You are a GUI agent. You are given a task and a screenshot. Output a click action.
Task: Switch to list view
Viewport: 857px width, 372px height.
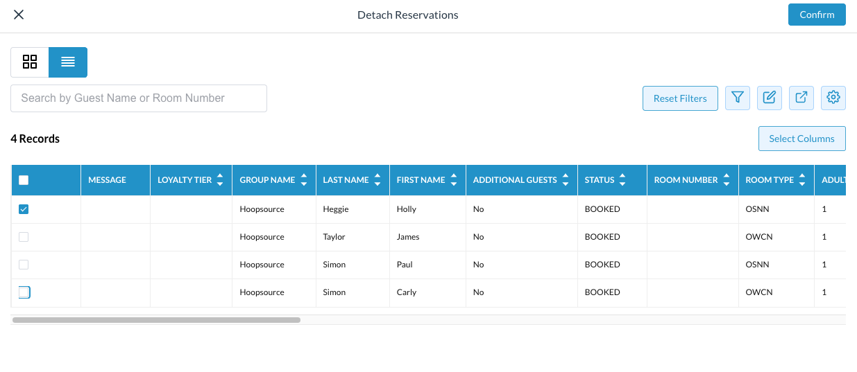[68, 62]
